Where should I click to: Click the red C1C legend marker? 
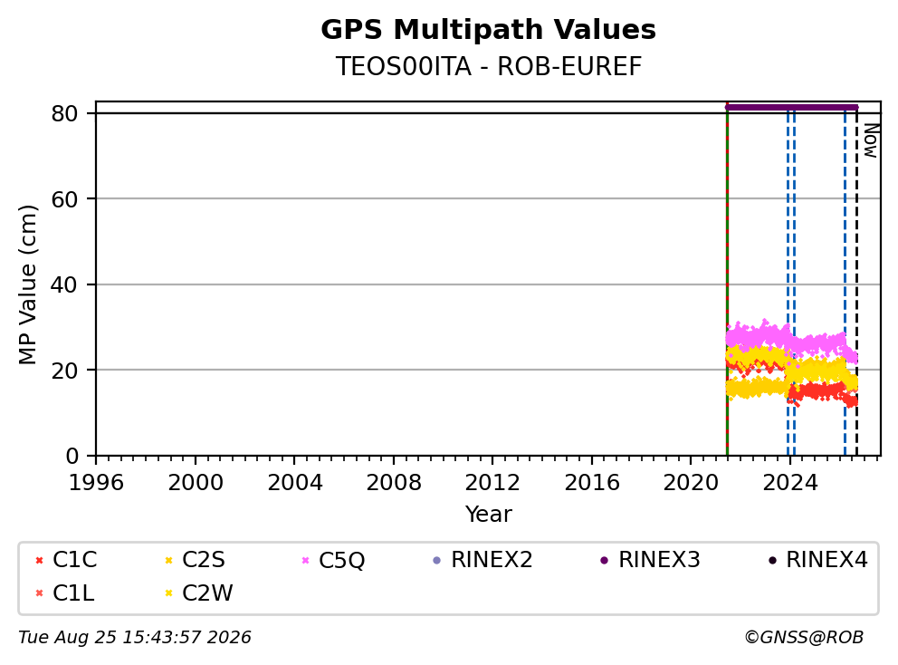[x=39, y=560]
